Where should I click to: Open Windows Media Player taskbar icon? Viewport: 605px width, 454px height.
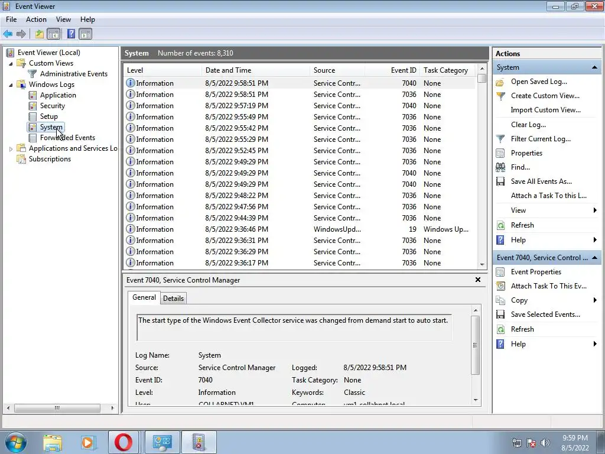(88, 442)
